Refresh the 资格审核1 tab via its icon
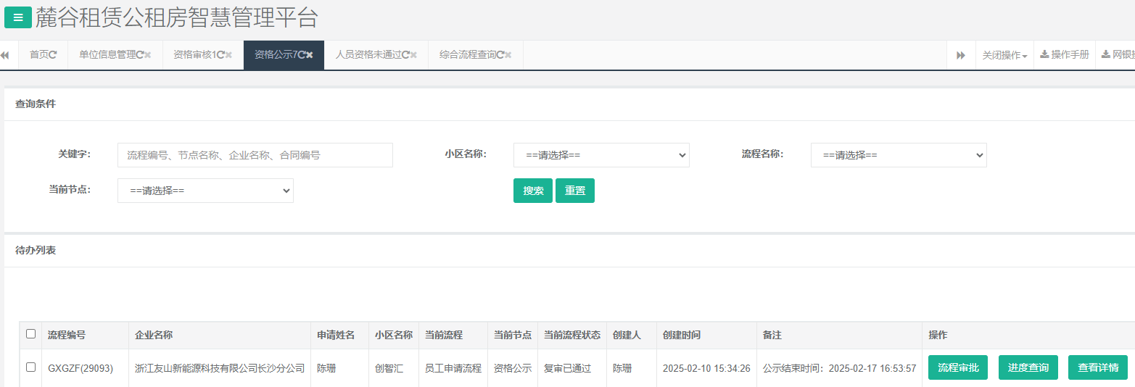This screenshot has height=387, width=1135. [220, 55]
